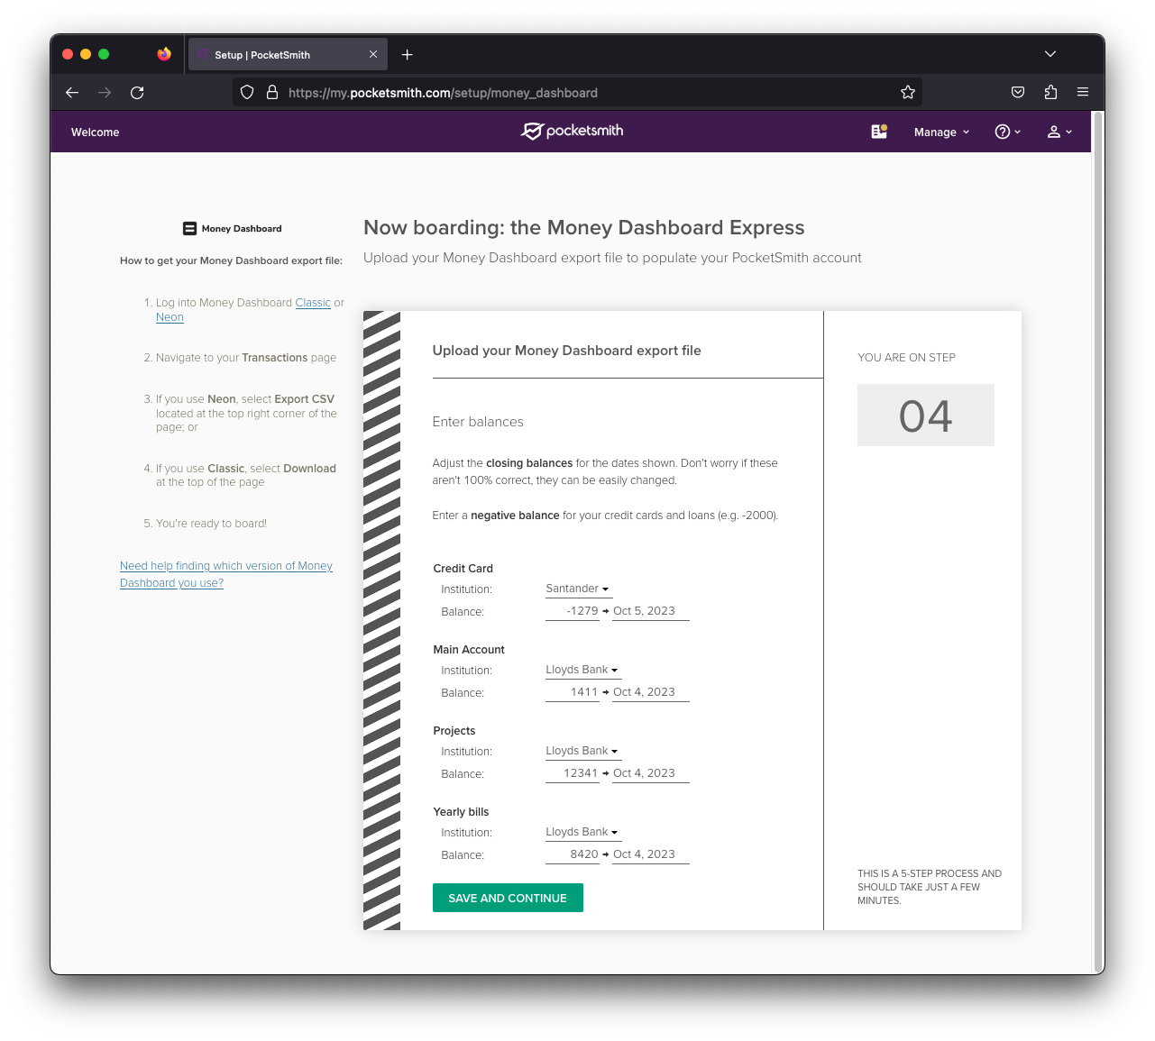
Task: Reload the page with the refresh icon
Action: pos(136,92)
